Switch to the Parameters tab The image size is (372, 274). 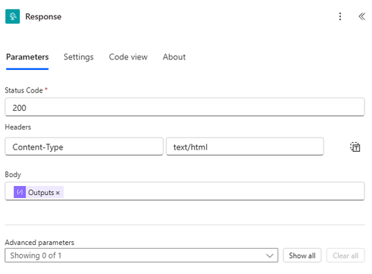(x=28, y=57)
